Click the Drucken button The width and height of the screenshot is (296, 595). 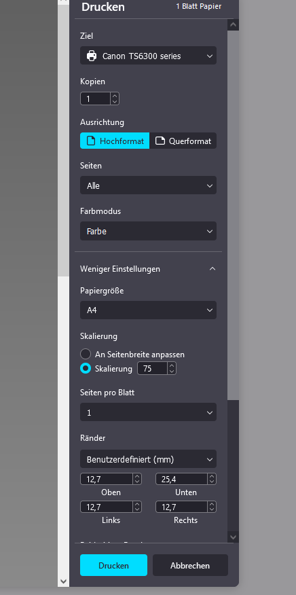113,565
